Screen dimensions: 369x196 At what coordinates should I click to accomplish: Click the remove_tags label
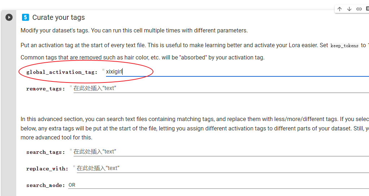(46, 89)
